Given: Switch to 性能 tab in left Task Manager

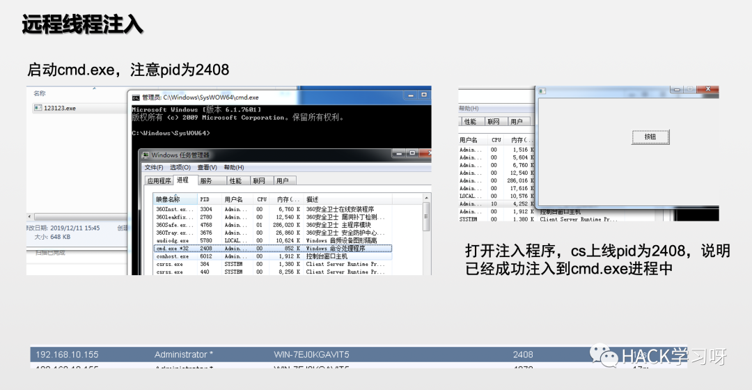Looking at the screenshot, I should click(238, 181).
